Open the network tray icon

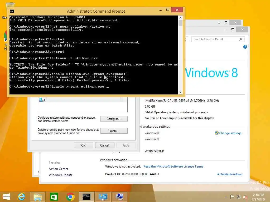(x=239, y=197)
